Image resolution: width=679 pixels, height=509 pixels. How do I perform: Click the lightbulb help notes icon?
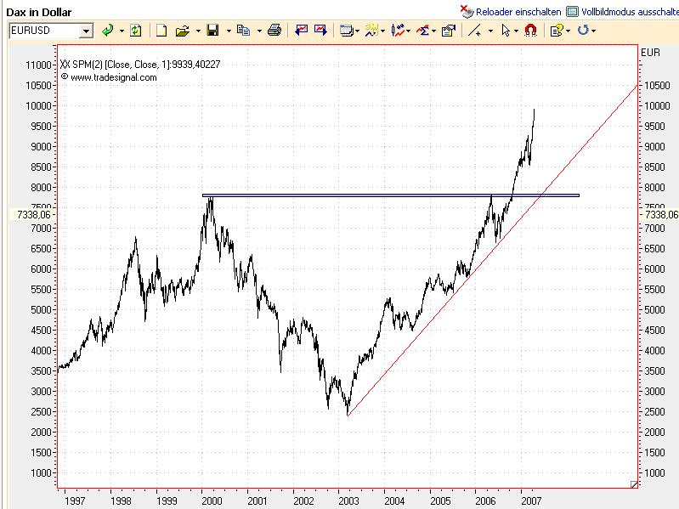point(557,31)
